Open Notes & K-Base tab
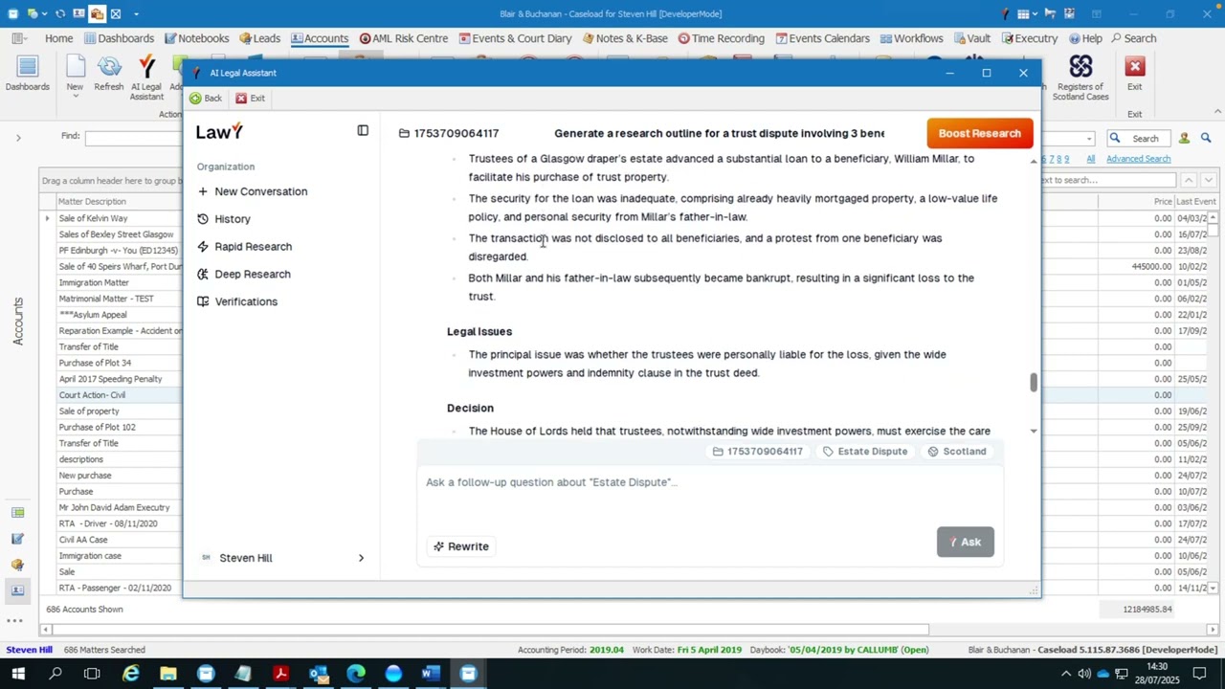 624,38
